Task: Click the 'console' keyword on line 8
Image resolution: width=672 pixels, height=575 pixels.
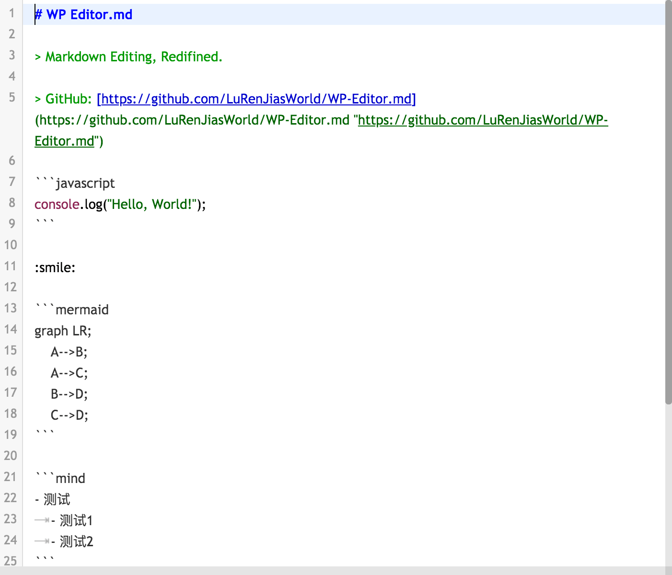Action: click(x=57, y=204)
